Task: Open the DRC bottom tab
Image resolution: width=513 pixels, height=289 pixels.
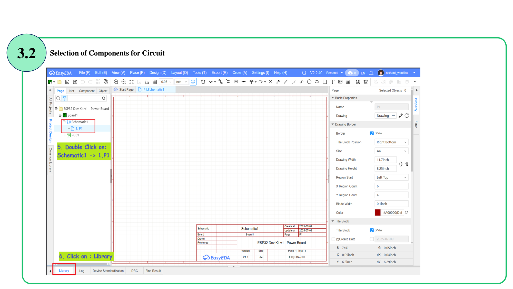Action: [134, 271]
